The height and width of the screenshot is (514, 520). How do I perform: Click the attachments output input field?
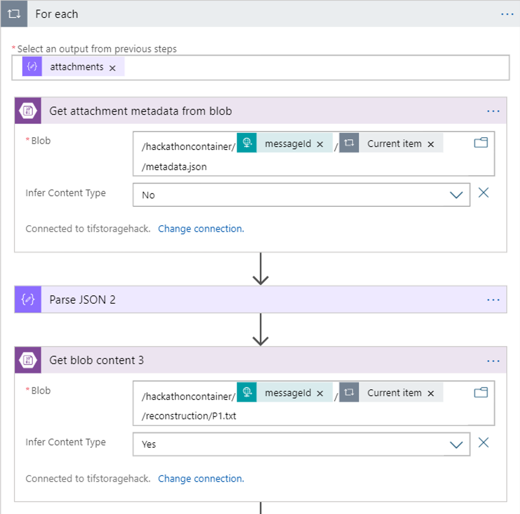pos(261,68)
